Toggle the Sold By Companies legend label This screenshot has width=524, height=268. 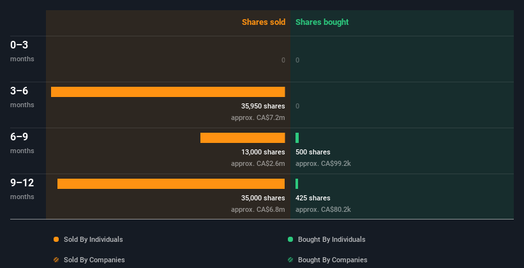tap(94, 260)
